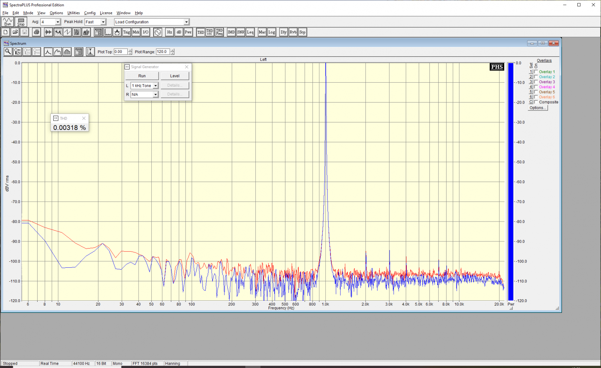Viewport: 601px width, 368px height.
Task: Expand the Load Configuration dropdown
Action: (186, 22)
